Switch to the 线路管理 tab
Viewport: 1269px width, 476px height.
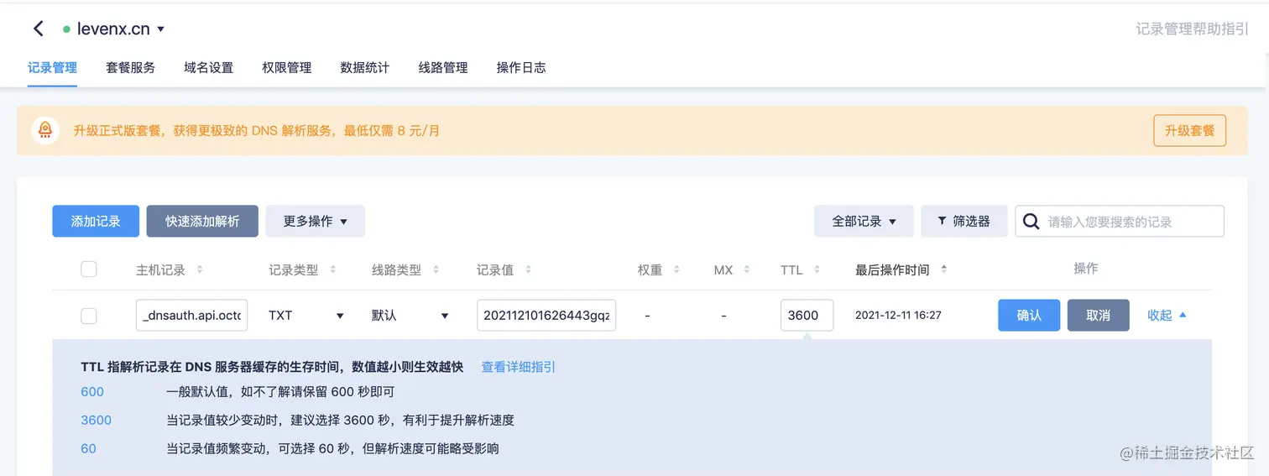pyautogui.click(x=443, y=67)
